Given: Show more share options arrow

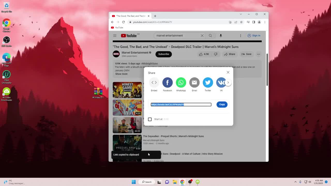Looking at the screenshot, I should click(x=228, y=83).
